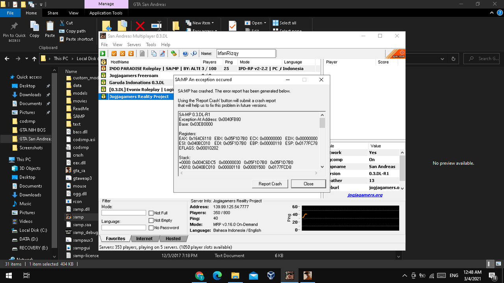Viewport: 504px width, 283px height.
Task: Click the blue Help question mark icon
Action: (185, 53)
